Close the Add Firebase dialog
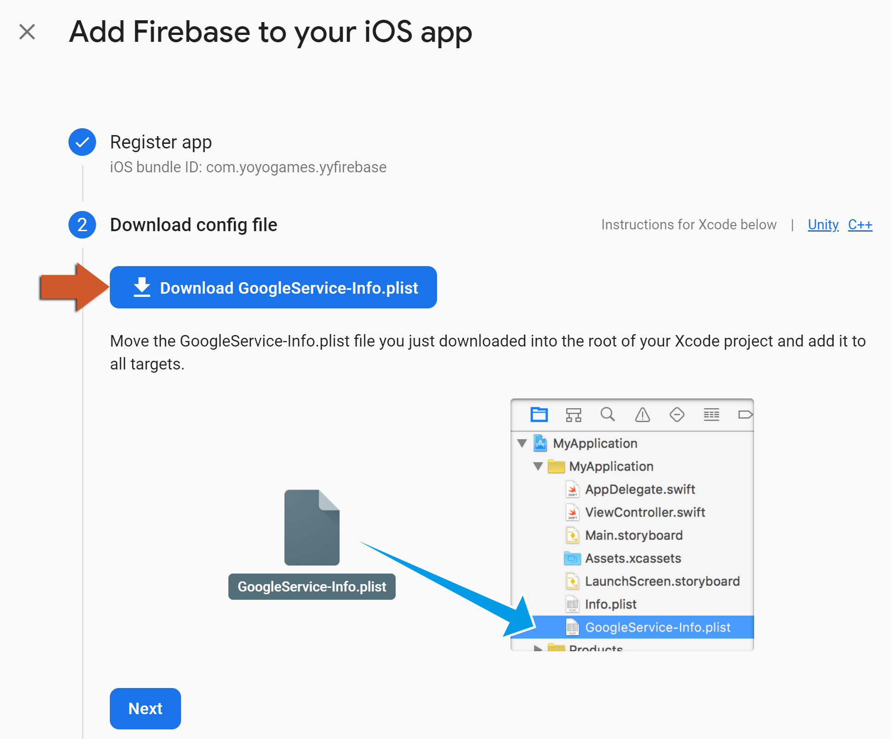Screen dimensions: 891x739 coord(27,32)
